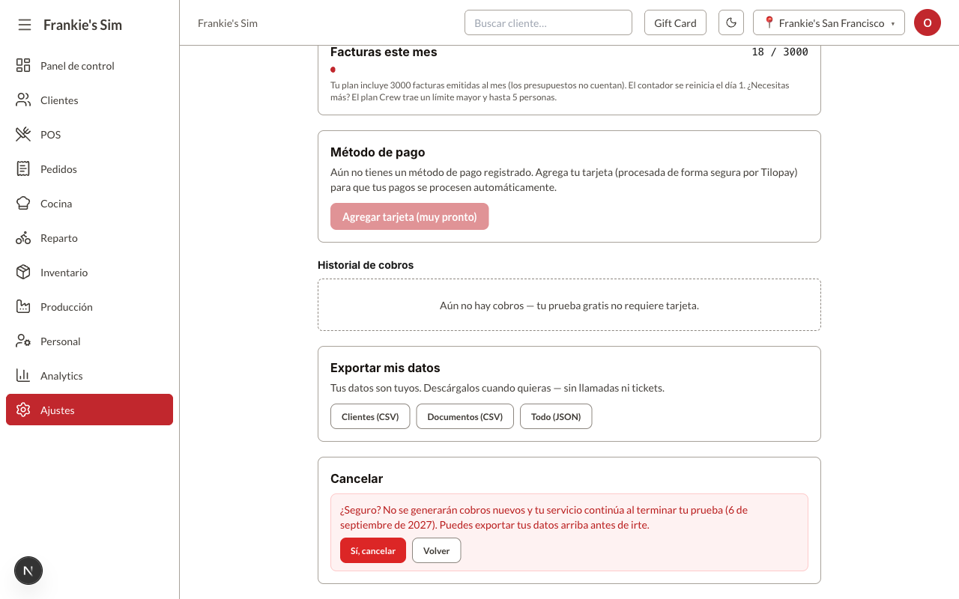The width and height of the screenshot is (959, 599).
Task: Export Clientes (CSV)
Action: click(370, 416)
